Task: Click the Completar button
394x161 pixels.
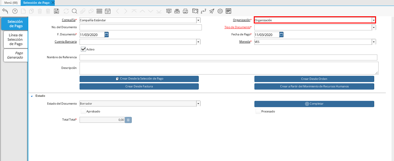Action: pyautogui.click(x=314, y=104)
